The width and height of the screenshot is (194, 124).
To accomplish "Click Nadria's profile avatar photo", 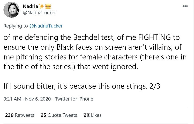I will pyautogui.click(x=11, y=10).
